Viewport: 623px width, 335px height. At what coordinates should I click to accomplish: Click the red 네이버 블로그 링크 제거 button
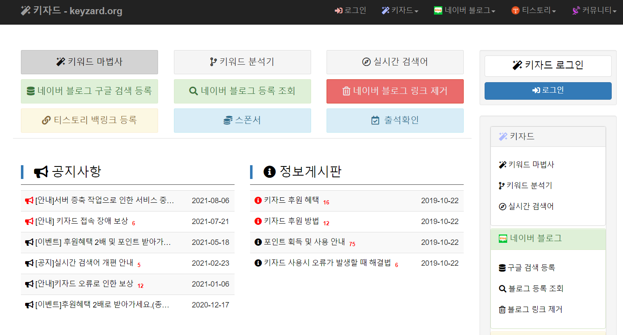tap(395, 91)
